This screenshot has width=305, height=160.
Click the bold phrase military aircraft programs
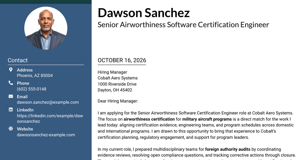207,119
